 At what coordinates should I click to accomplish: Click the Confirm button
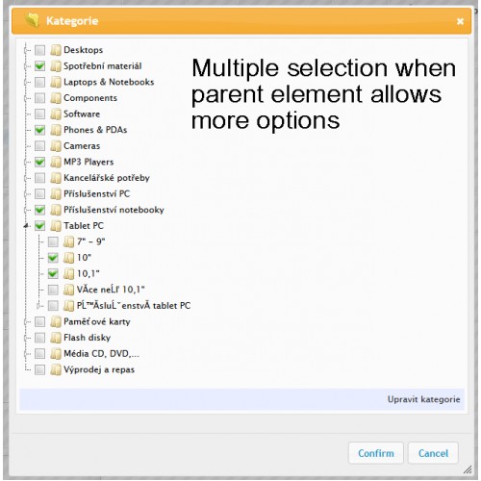click(376, 453)
